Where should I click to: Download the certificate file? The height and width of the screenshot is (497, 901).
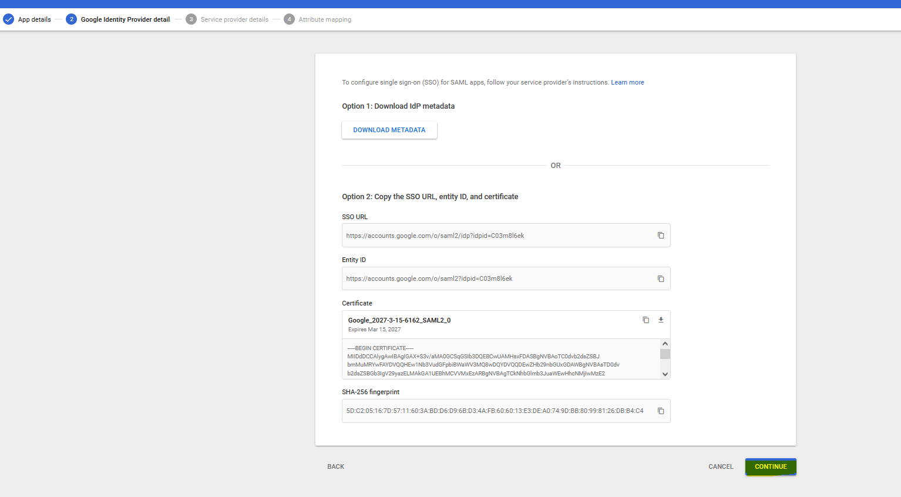click(x=661, y=320)
